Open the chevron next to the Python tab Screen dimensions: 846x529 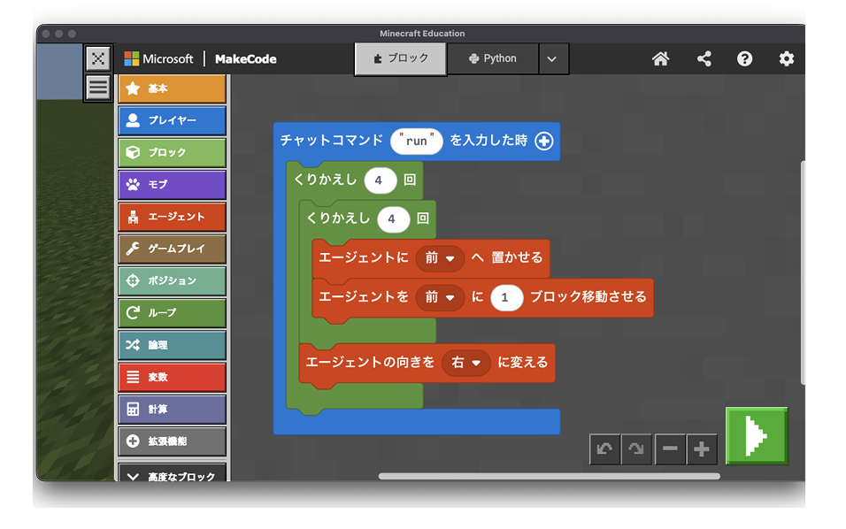[553, 58]
